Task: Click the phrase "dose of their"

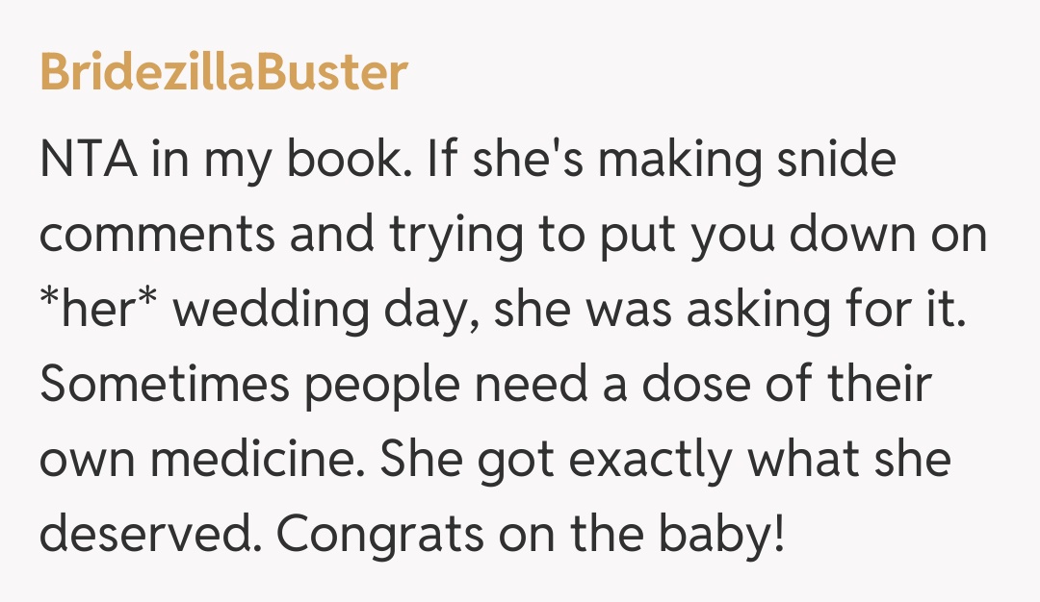Action: point(788,385)
